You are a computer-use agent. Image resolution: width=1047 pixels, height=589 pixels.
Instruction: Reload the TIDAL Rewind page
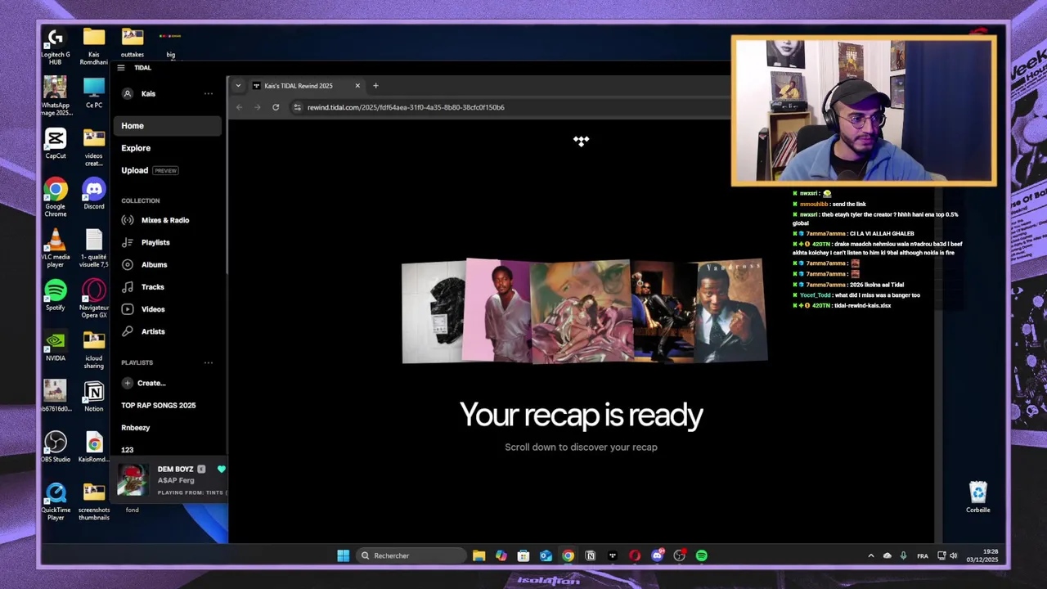[x=276, y=107]
